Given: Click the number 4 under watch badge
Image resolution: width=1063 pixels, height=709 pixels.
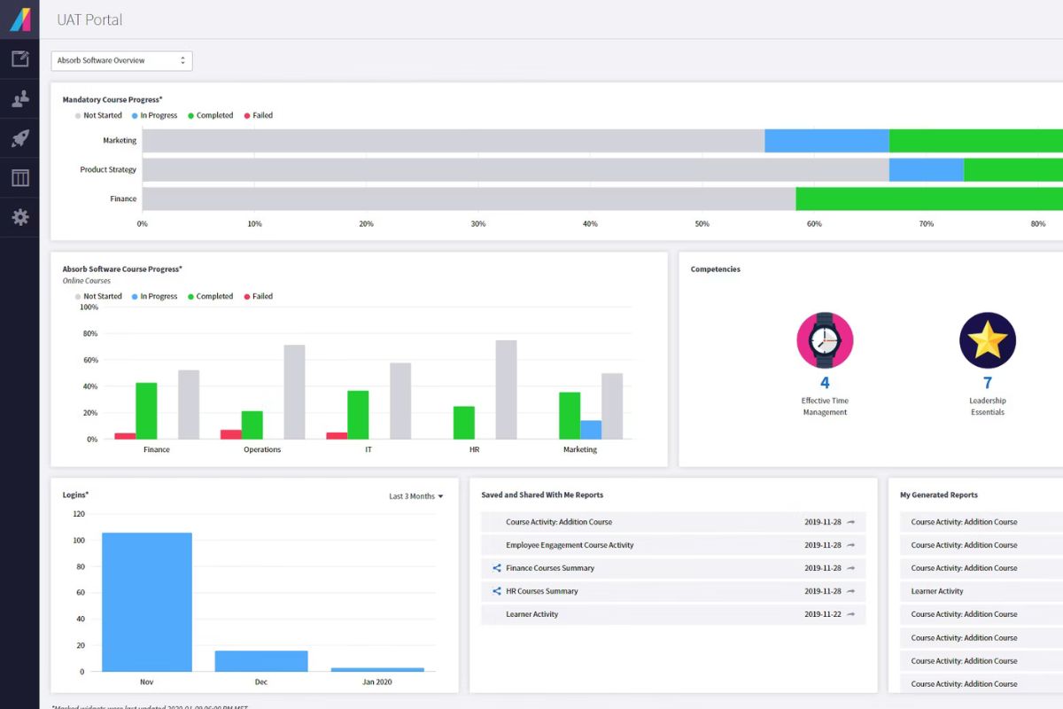Looking at the screenshot, I should point(825,383).
